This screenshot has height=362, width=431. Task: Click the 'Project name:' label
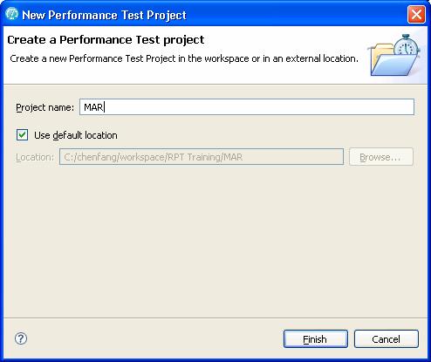tap(45, 107)
